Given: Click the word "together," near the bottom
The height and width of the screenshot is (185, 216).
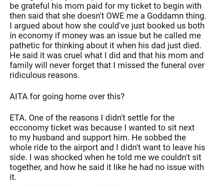Looking at the screenshot, I should [x=26, y=167].
